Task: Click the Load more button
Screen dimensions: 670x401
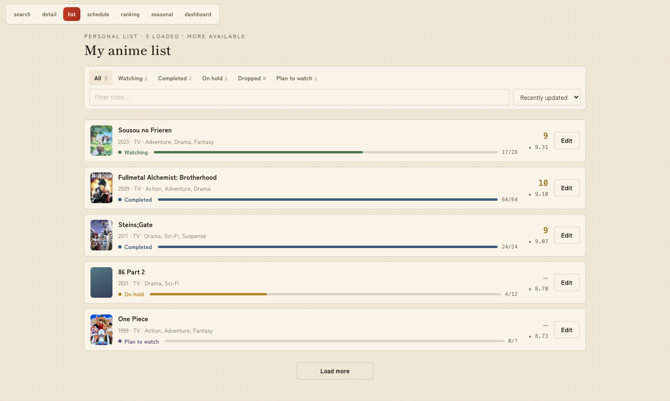Action: 335,371
